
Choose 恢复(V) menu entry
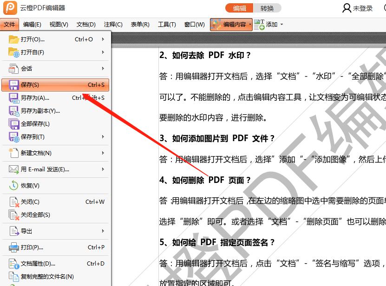tap(55, 186)
